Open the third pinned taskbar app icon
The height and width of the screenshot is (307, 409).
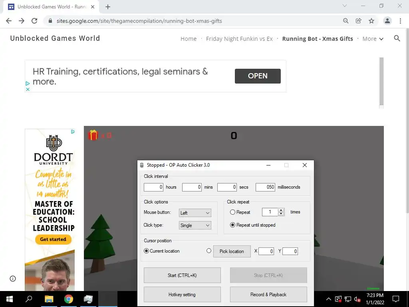(88, 299)
